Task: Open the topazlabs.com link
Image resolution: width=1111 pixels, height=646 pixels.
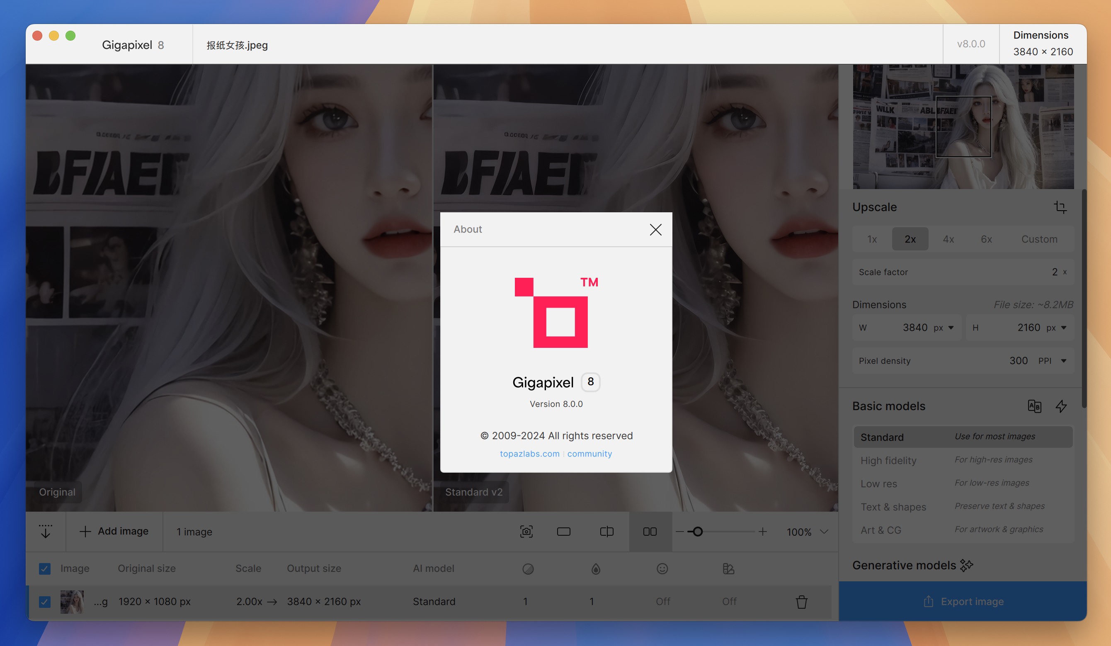Action: tap(529, 454)
